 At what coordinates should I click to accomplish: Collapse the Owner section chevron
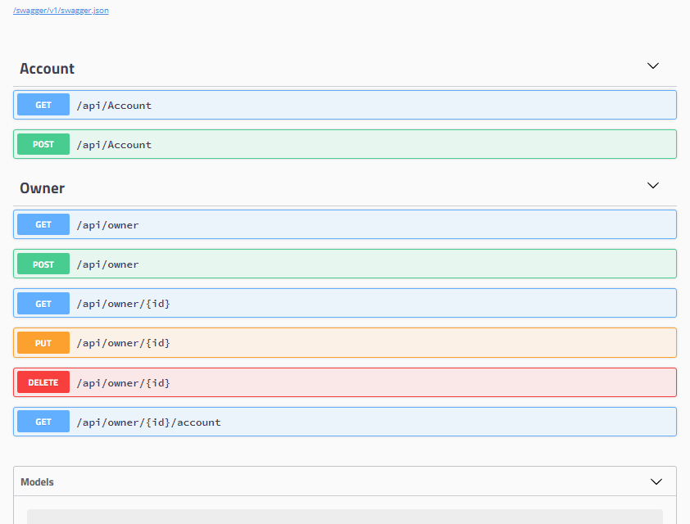pos(653,186)
